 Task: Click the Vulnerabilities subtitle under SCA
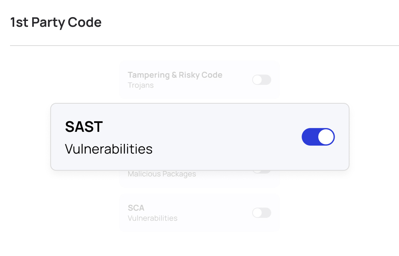coord(152,218)
